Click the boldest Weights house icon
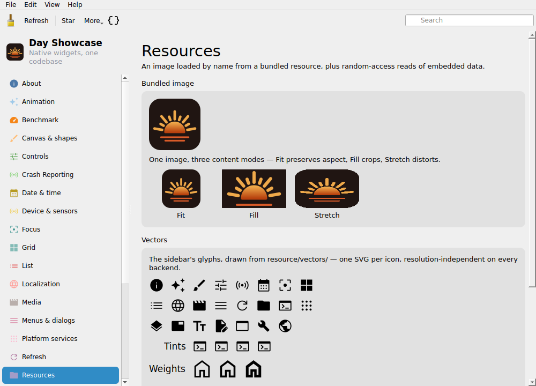The image size is (536, 386). [x=254, y=369]
